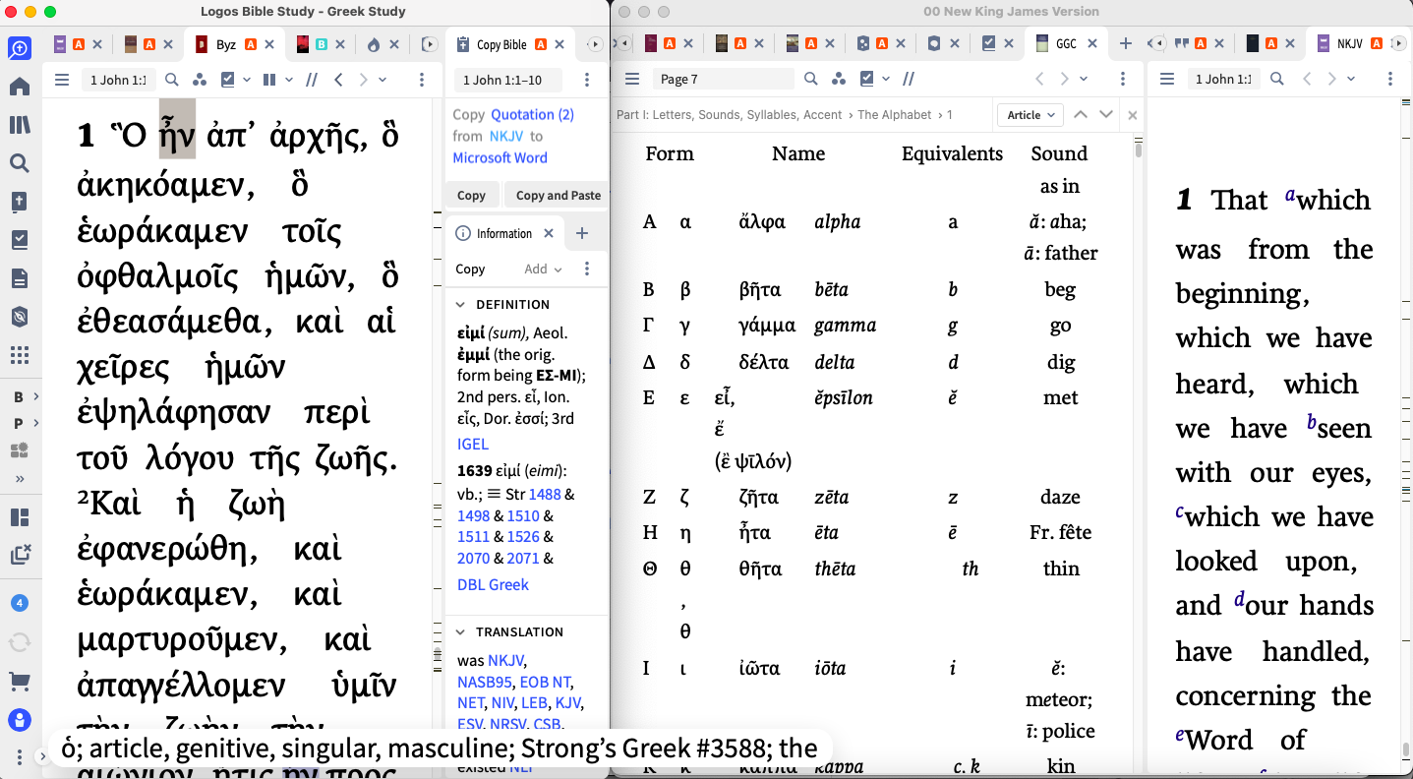Expand the columns icon dropdown in Byz panel
The width and height of the screenshot is (1413, 779).
coord(289,80)
